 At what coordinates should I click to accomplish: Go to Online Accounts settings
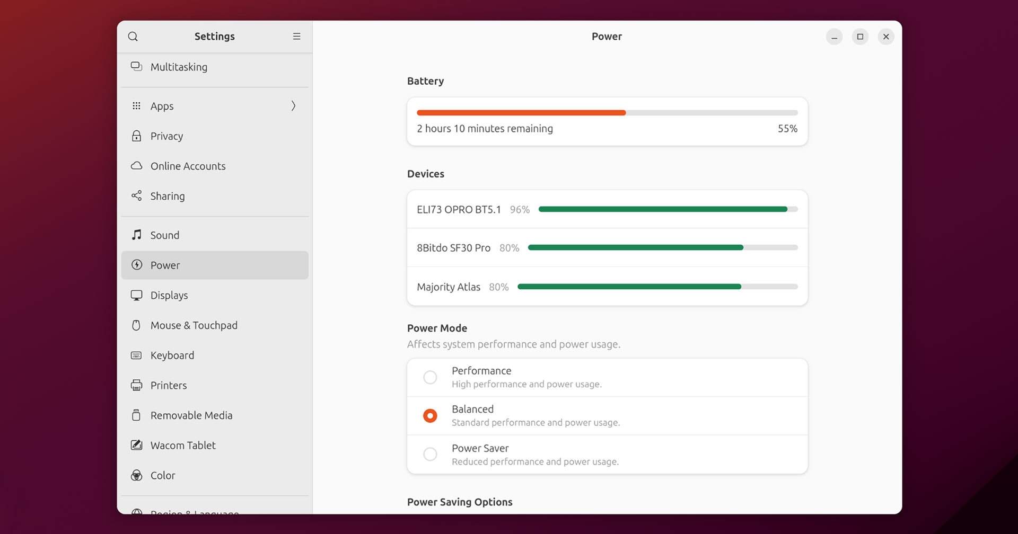pos(215,166)
